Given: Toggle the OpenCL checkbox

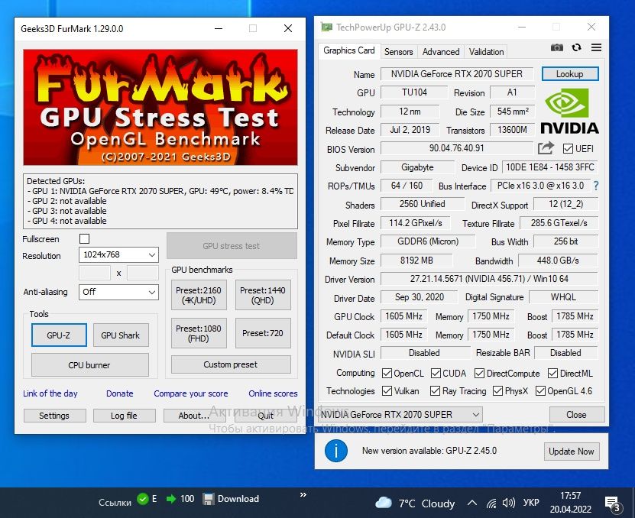Looking at the screenshot, I should coord(387,373).
